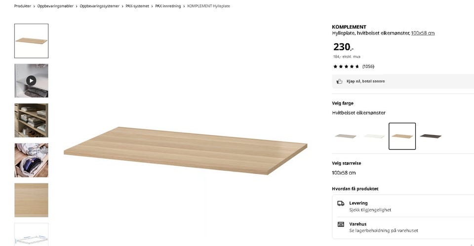The height and width of the screenshot is (246, 474).
Task: Click the delivery truck icon
Action: pyautogui.click(x=341, y=203)
